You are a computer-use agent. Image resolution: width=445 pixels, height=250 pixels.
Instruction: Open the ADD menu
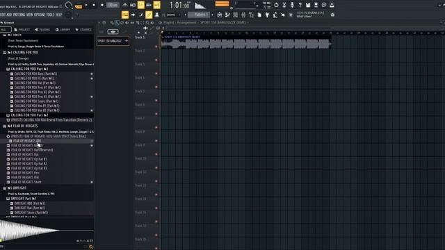(9, 15)
